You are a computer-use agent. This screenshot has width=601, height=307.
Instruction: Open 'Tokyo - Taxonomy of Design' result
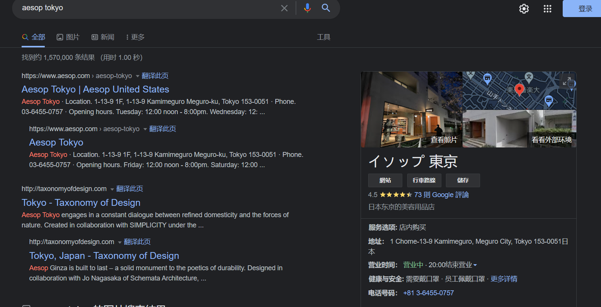coord(81,203)
